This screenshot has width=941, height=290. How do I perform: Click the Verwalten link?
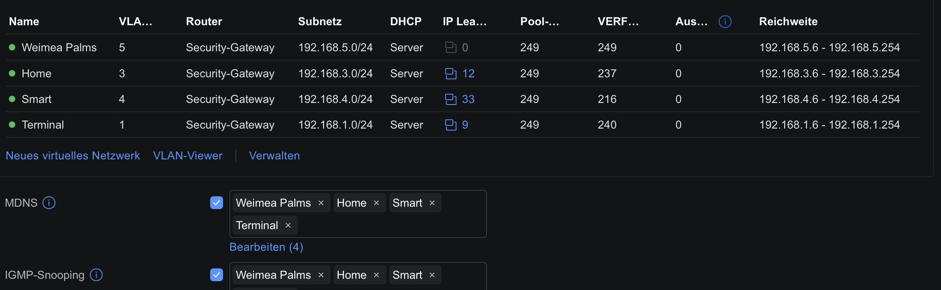tap(274, 156)
